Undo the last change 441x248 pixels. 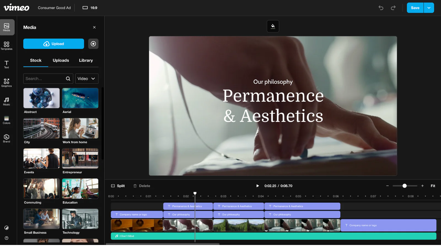381,8
